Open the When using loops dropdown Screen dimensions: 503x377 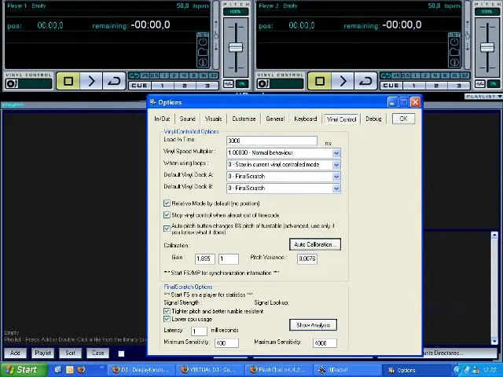click(x=336, y=165)
